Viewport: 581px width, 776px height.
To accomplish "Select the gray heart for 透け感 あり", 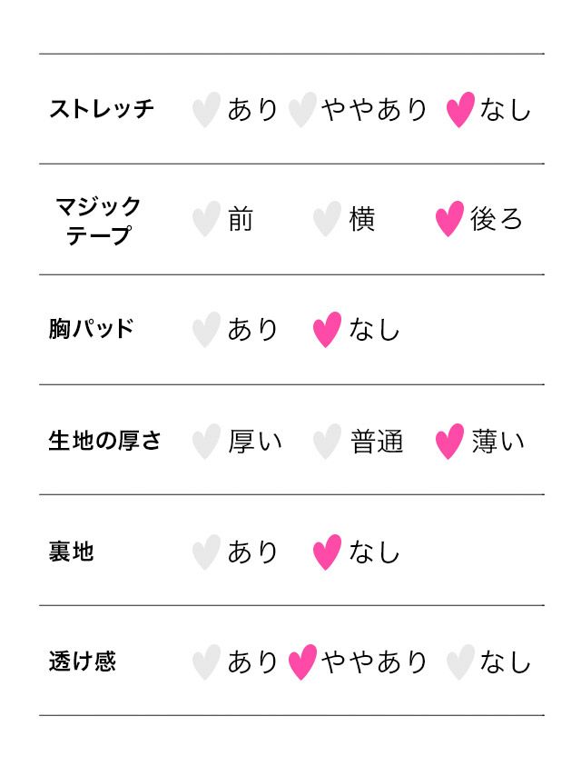I will click(206, 662).
